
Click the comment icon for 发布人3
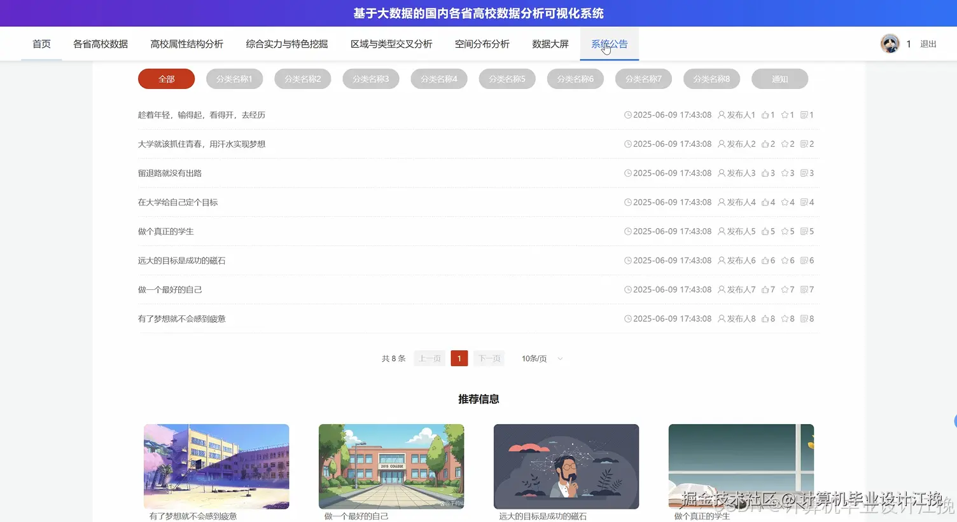click(804, 173)
